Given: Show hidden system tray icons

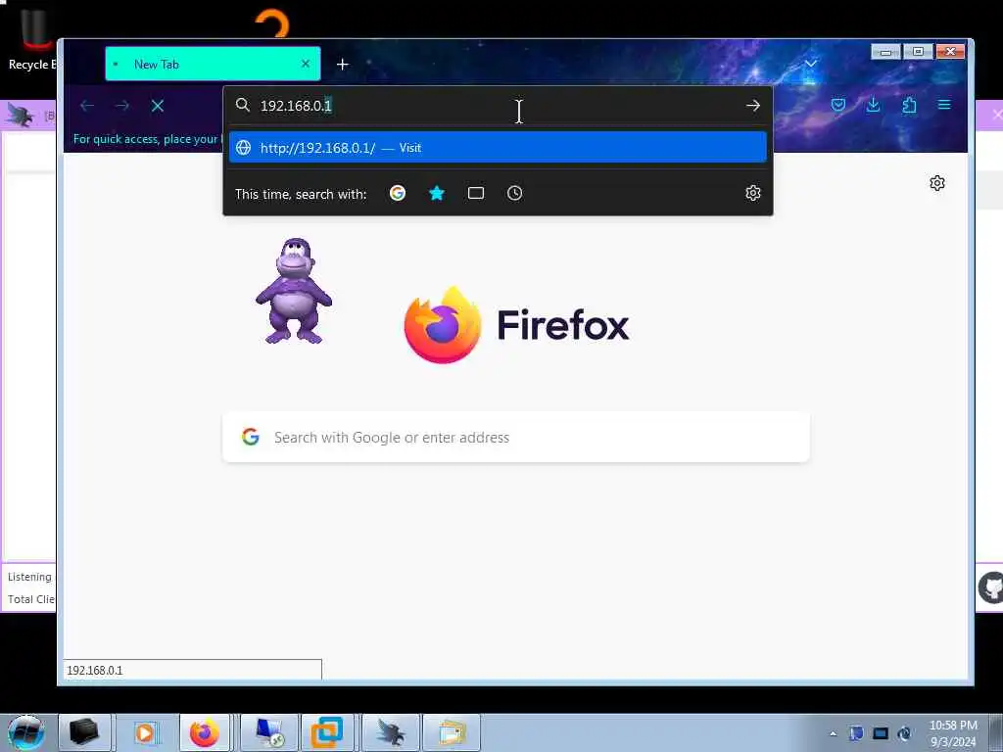Looking at the screenshot, I should (x=833, y=733).
